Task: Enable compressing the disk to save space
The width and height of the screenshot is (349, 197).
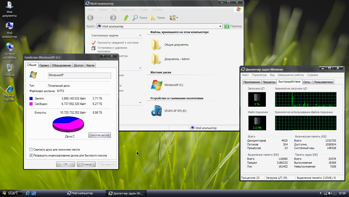Action: coord(31,149)
